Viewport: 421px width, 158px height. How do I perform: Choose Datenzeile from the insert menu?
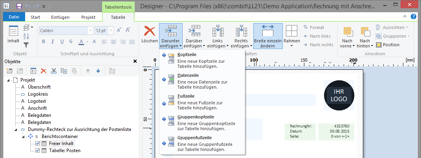[188, 75]
